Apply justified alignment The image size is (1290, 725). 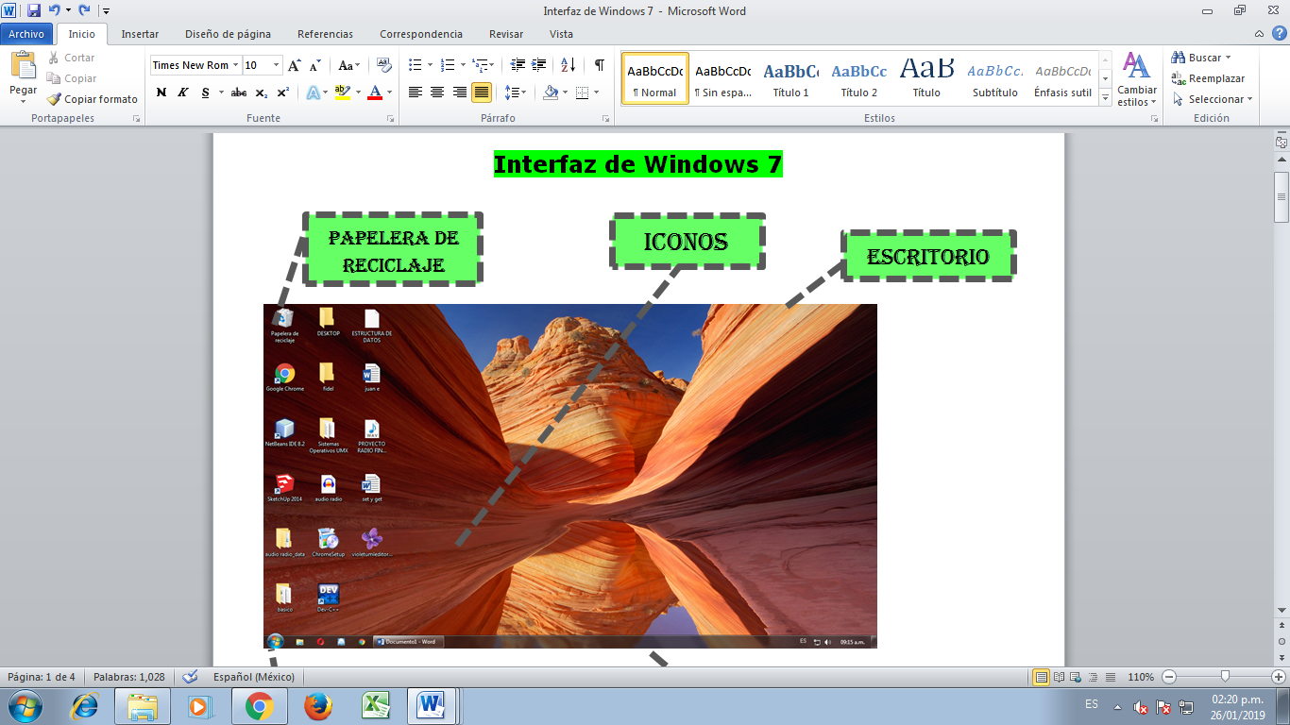482,92
